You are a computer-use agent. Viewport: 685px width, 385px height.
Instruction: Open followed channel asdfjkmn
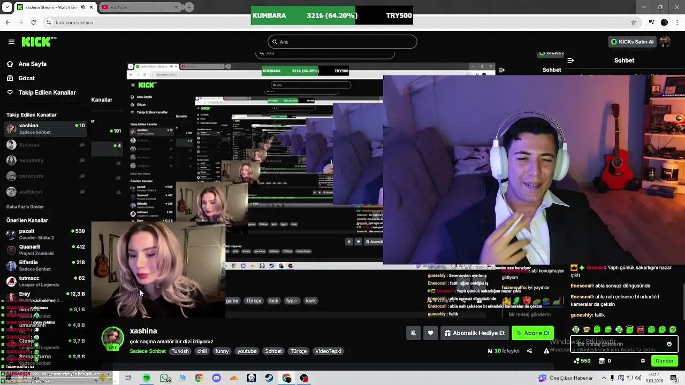pyautogui.click(x=45, y=192)
